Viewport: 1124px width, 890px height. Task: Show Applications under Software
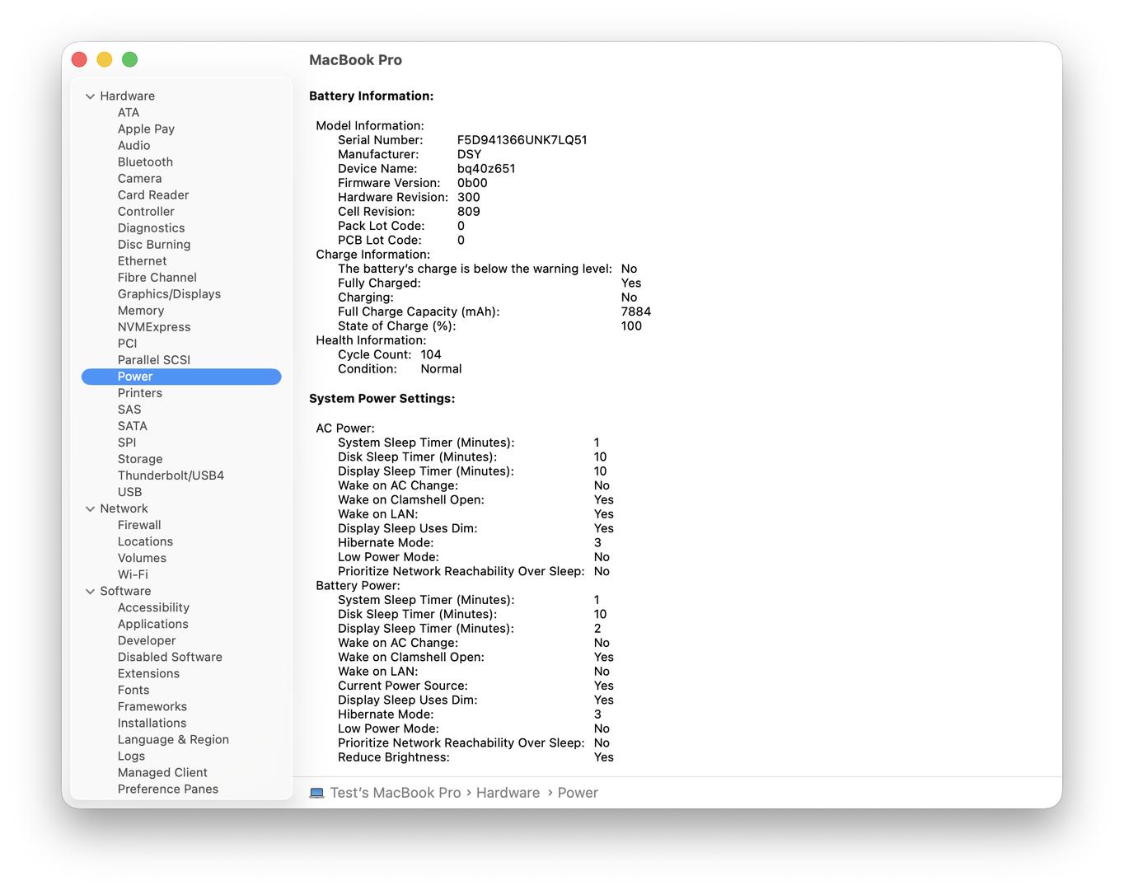152,624
